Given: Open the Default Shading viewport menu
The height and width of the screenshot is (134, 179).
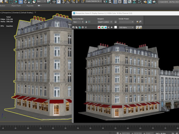Looking at the screenshot, I should pos(27,13).
